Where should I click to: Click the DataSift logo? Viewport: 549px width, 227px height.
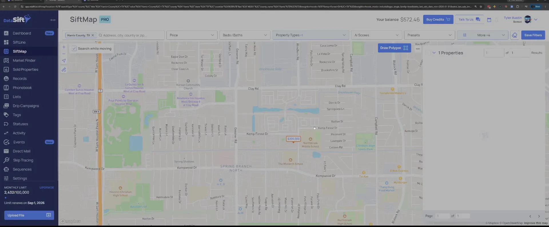pos(17,19)
